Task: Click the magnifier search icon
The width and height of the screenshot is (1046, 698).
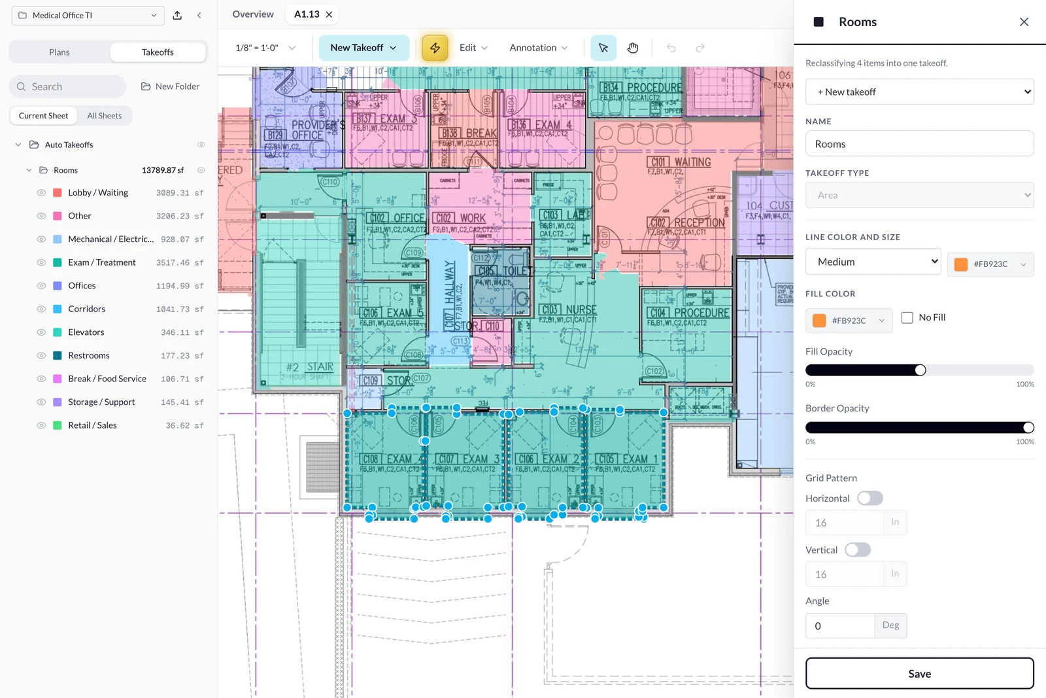Action: click(22, 86)
